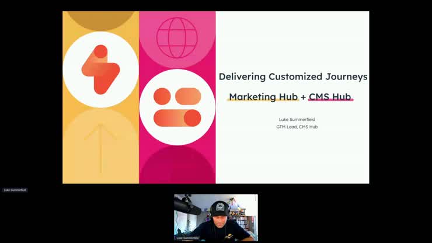
Task: Select the speaker webcam thumbnail
Action: 215,217
